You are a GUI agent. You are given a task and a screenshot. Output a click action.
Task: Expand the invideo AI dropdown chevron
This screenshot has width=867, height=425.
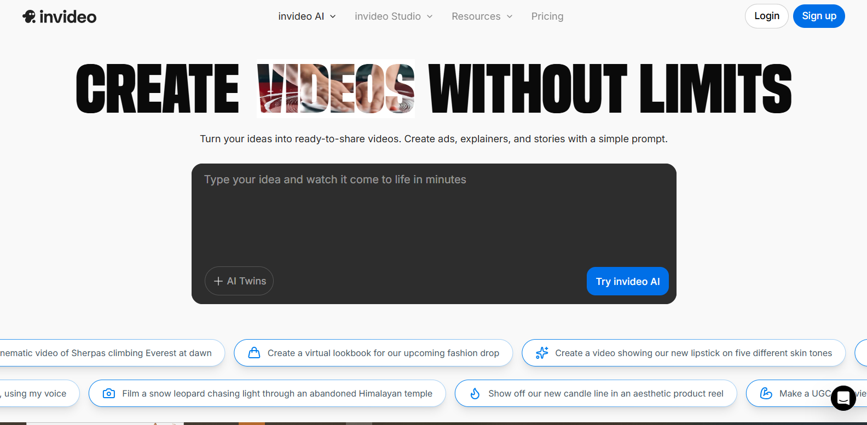(333, 16)
